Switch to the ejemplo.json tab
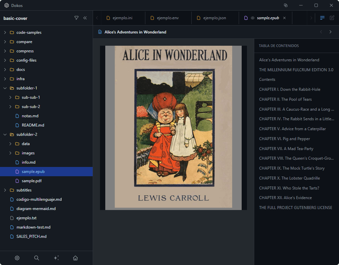The height and width of the screenshot is (265, 339). pyautogui.click(x=215, y=18)
